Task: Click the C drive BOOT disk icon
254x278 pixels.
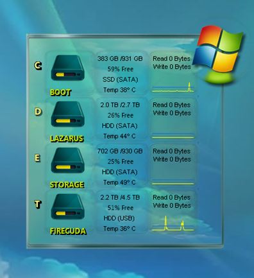Action: click(67, 68)
